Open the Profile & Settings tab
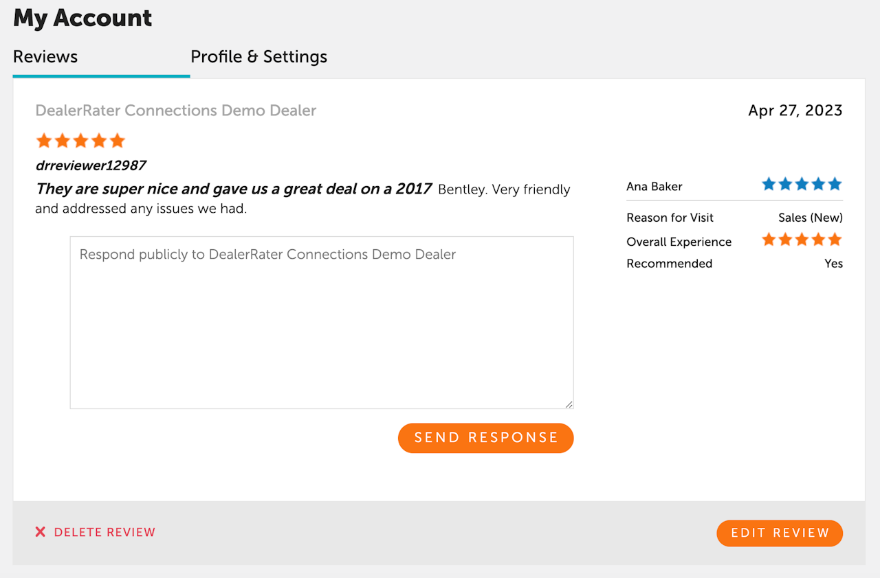 point(258,57)
